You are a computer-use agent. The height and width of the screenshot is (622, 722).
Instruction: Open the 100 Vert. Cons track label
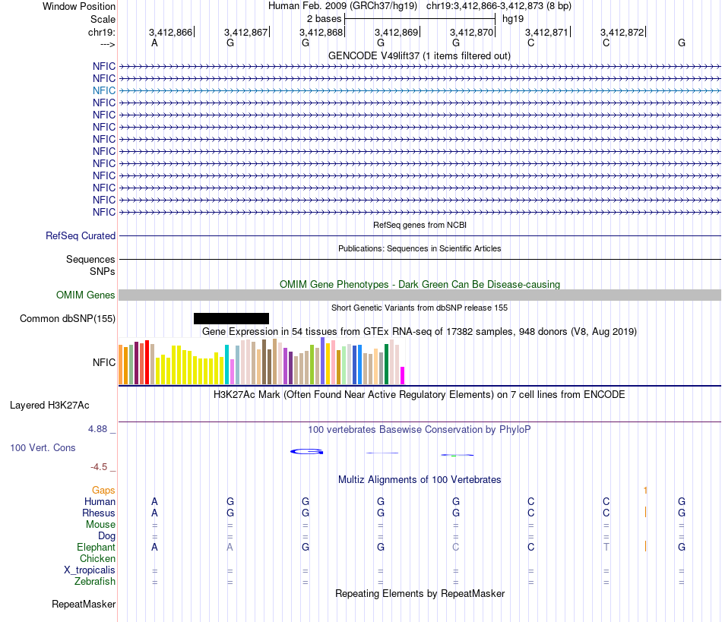(x=43, y=447)
